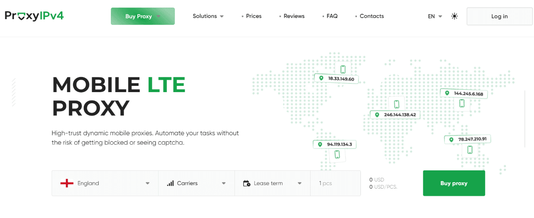Click the England flag icon

tap(67, 183)
